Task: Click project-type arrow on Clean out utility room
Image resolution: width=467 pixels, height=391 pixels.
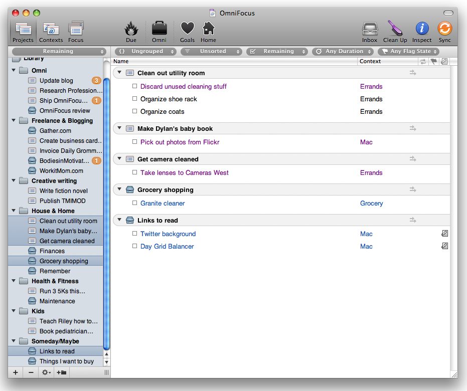Action: tap(412, 73)
